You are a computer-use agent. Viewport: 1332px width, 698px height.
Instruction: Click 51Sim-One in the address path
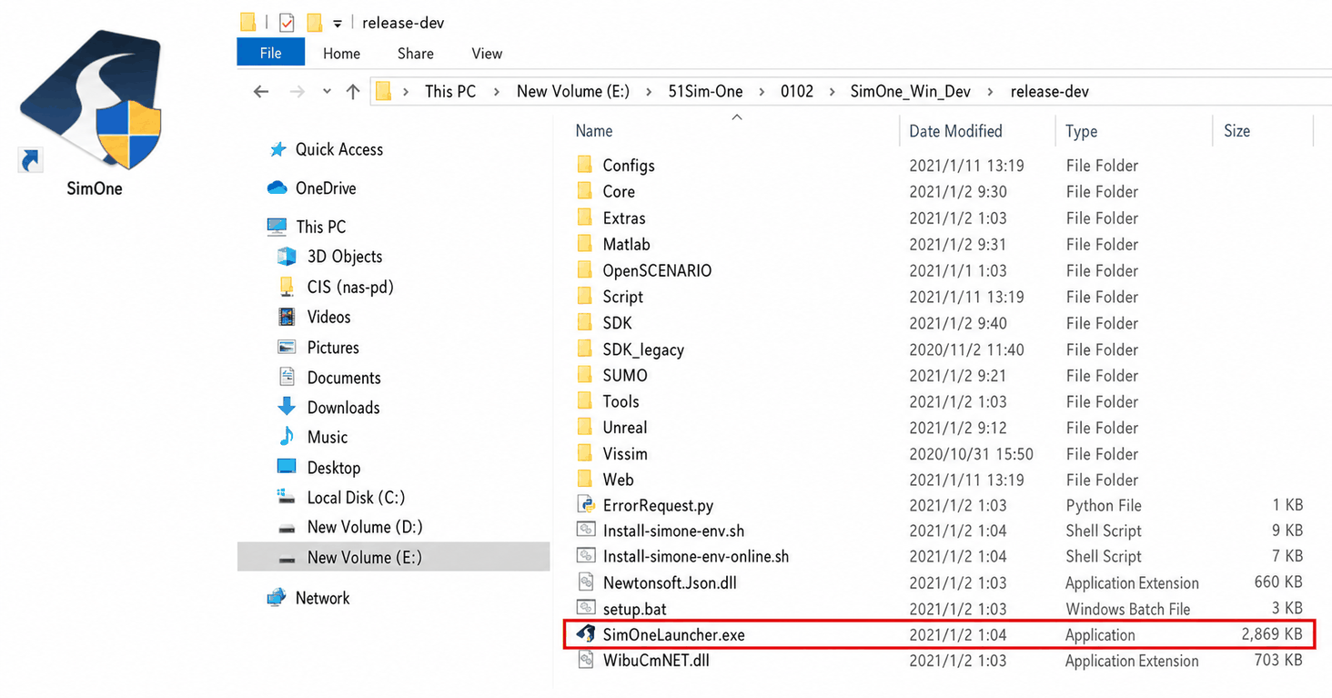pyautogui.click(x=705, y=91)
